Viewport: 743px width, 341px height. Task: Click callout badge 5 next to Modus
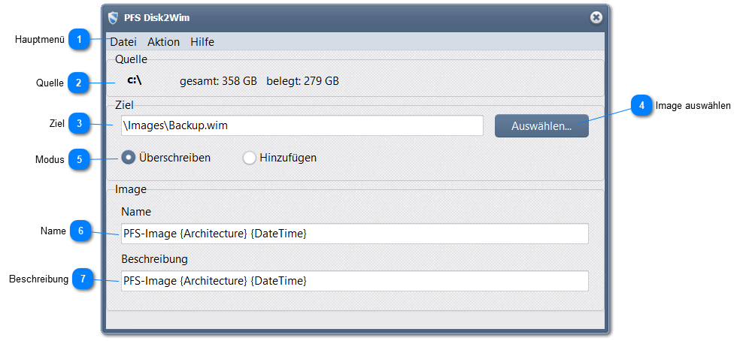pos(78,159)
